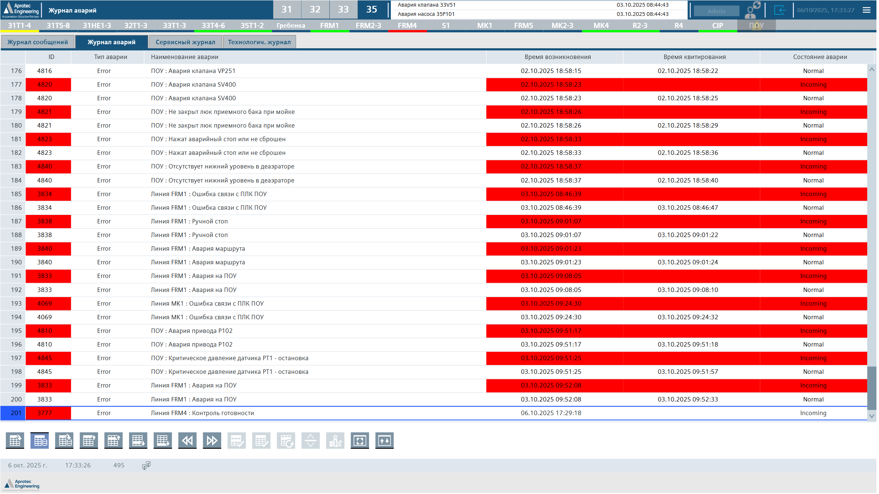Select the highlighted archive list database icon
879x494 pixels.
tap(40, 441)
